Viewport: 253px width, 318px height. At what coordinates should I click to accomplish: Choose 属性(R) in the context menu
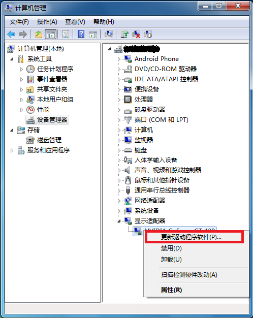click(x=171, y=290)
